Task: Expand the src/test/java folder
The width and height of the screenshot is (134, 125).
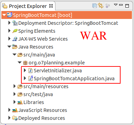Action: point(14,94)
